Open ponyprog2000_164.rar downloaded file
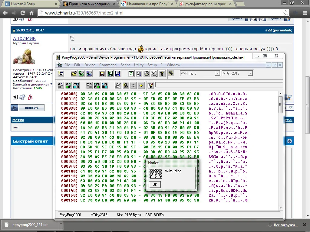The image size is (310, 232). tap(30, 225)
